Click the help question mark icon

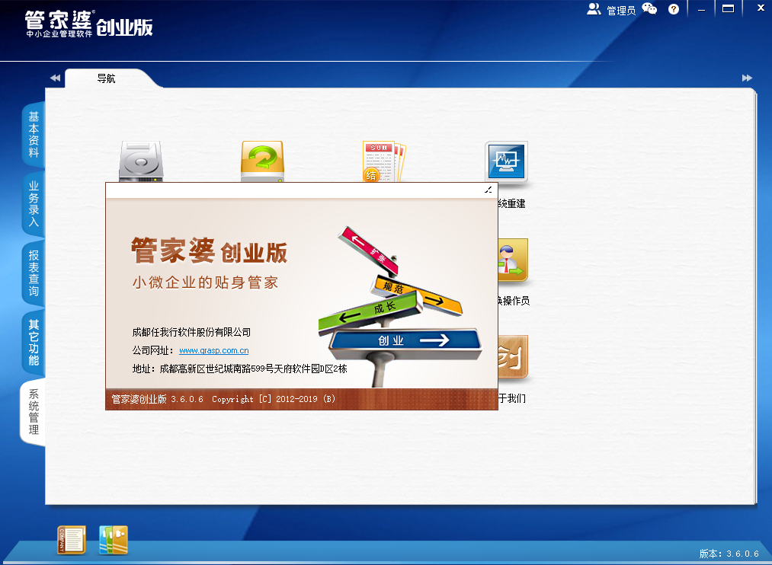coord(674,9)
